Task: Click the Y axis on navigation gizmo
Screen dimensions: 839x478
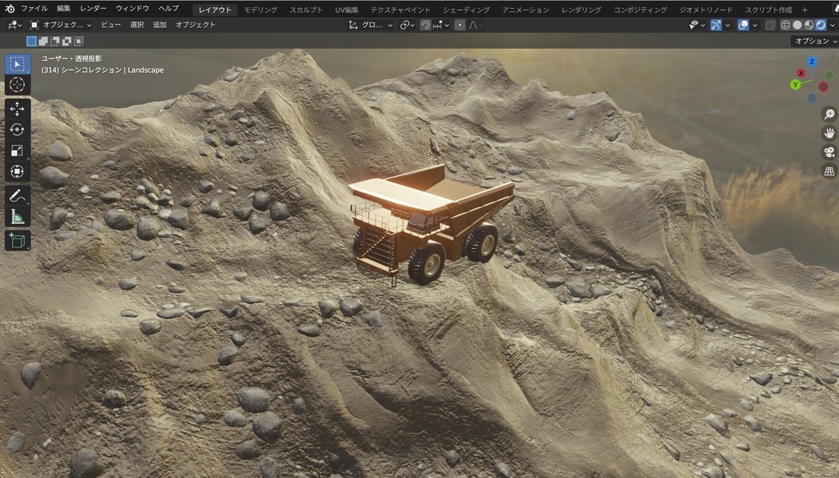Action: [796, 85]
